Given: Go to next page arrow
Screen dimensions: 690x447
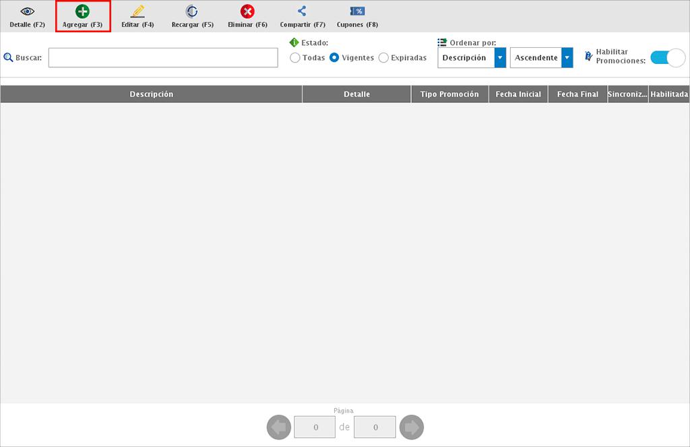Looking at the screenshot, I should 411,427.
